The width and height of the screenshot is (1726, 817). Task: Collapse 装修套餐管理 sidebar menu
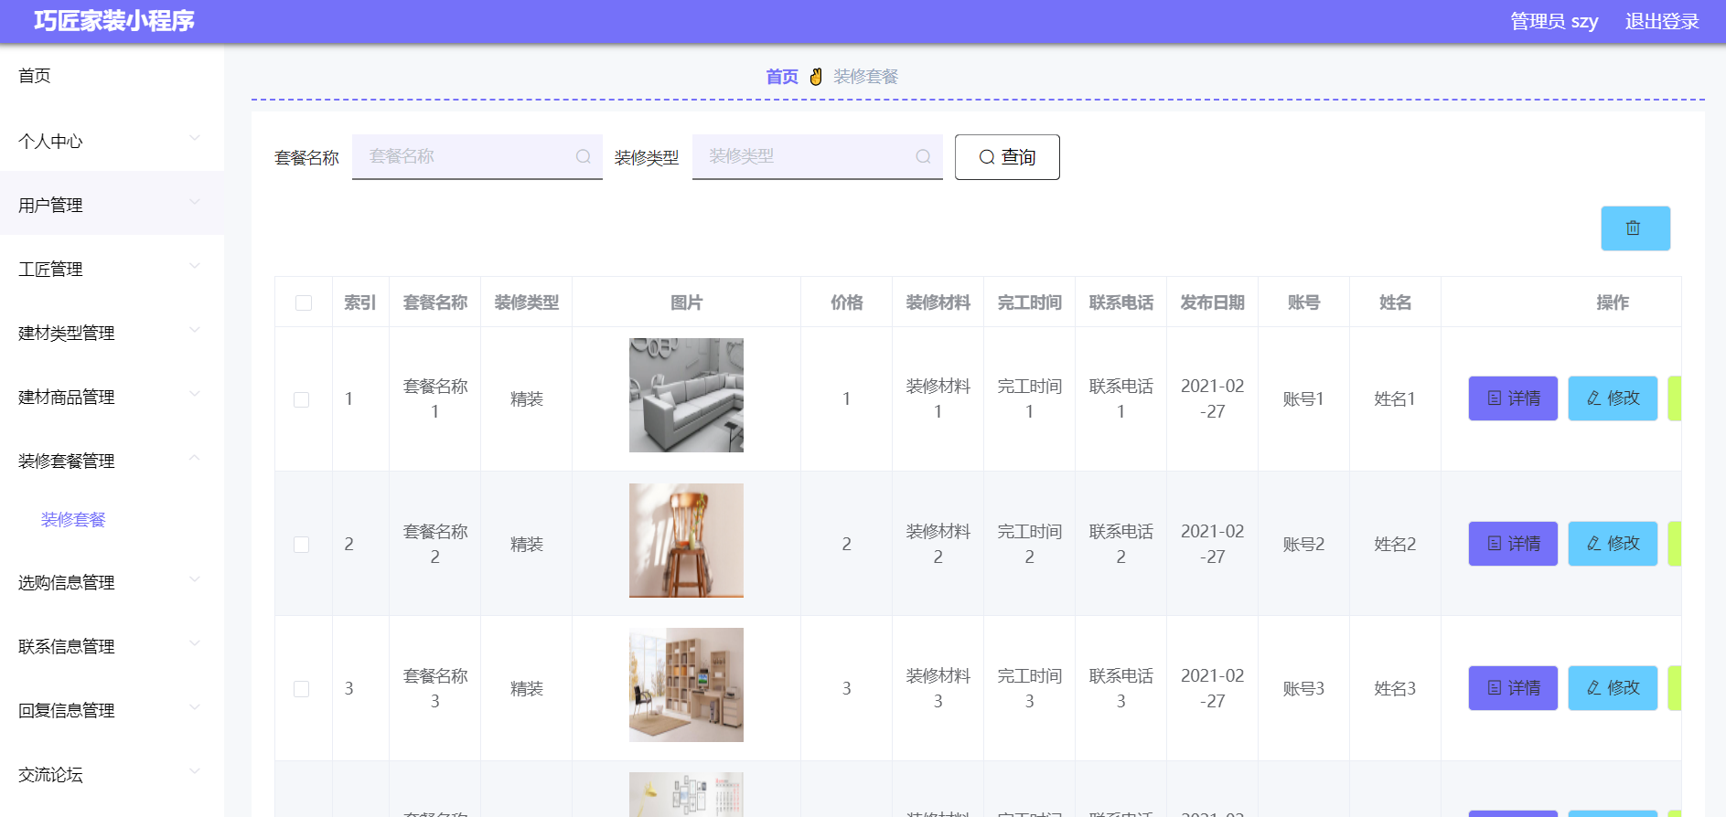tap(112, 461)
